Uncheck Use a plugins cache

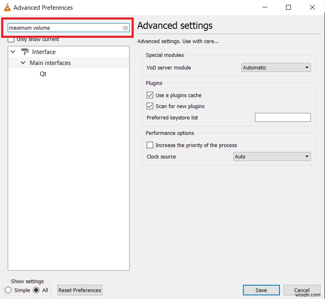click(150, 95)
